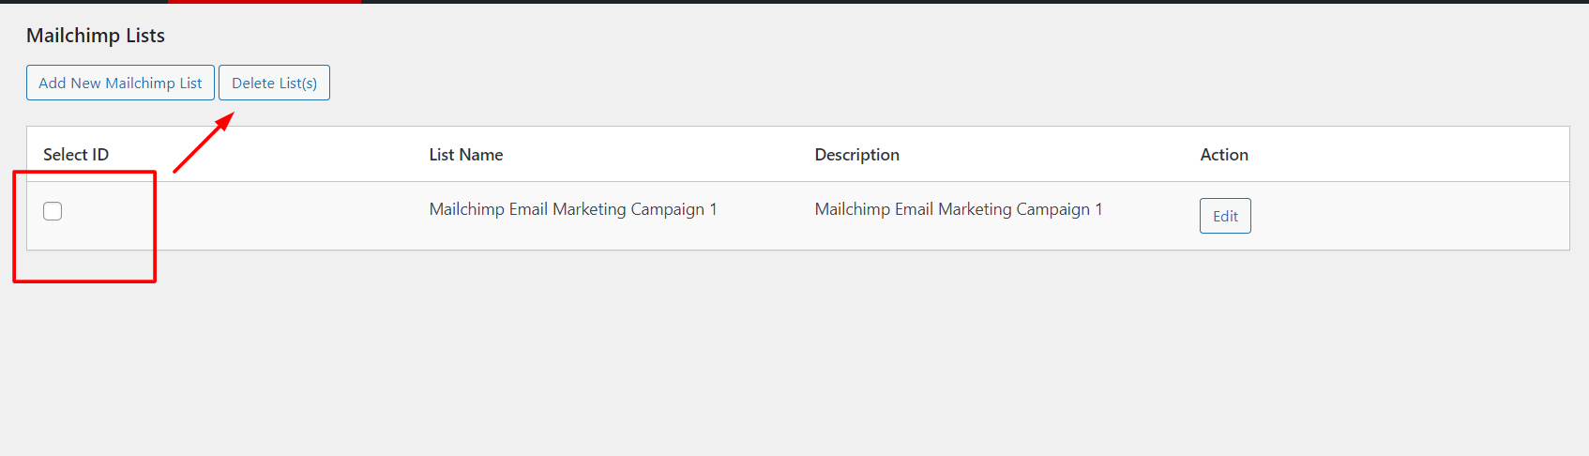Click the red bar at the top edge
This screenshot has height=456, width=1589.
point(265,2)
